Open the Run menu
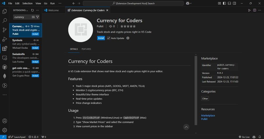The image size is (264, 139). coord(52,3)
